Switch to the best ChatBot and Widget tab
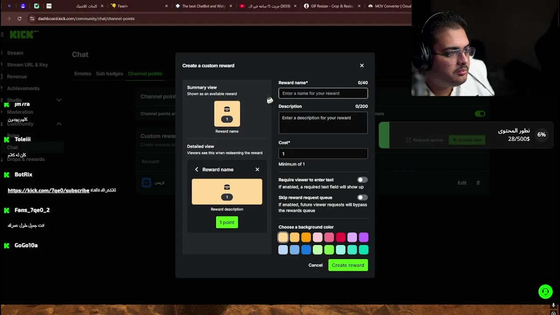560x315 pixels. (x=203, y=6)
